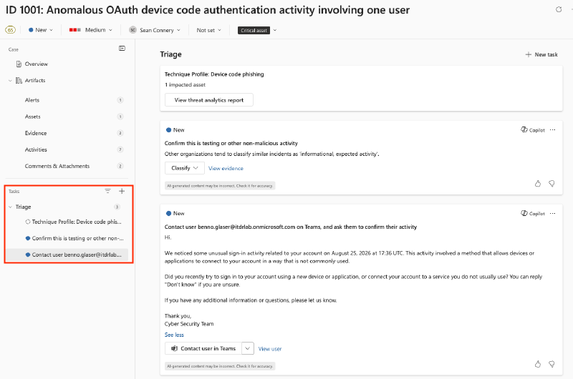
Task: Open Comments & Attachments
Action: tap(57, 166)
